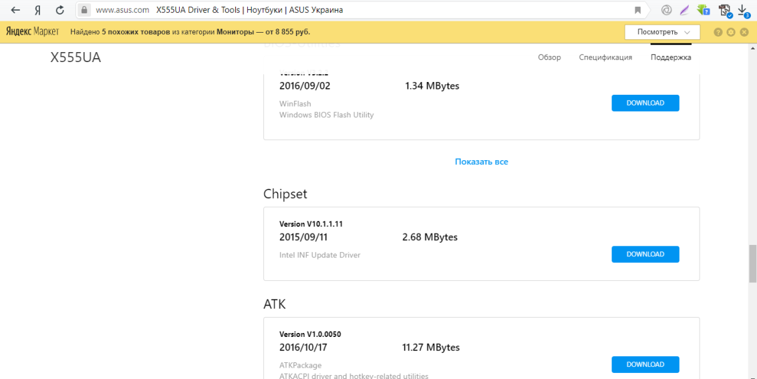Open the browser downloads arrow icon

coord(743,9)
